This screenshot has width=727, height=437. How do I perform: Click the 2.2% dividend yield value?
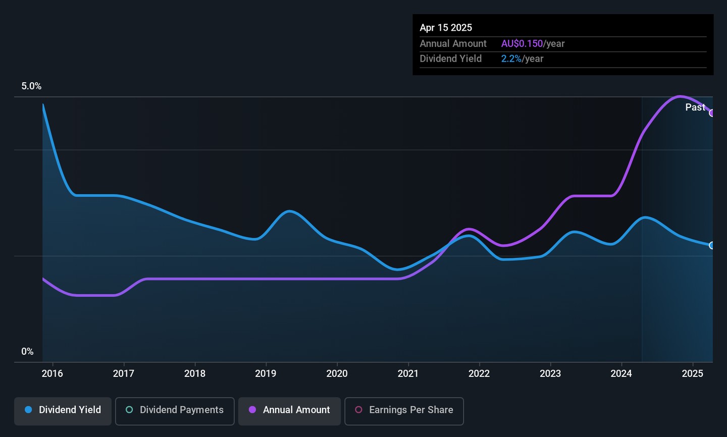click(x=511, y=59)
